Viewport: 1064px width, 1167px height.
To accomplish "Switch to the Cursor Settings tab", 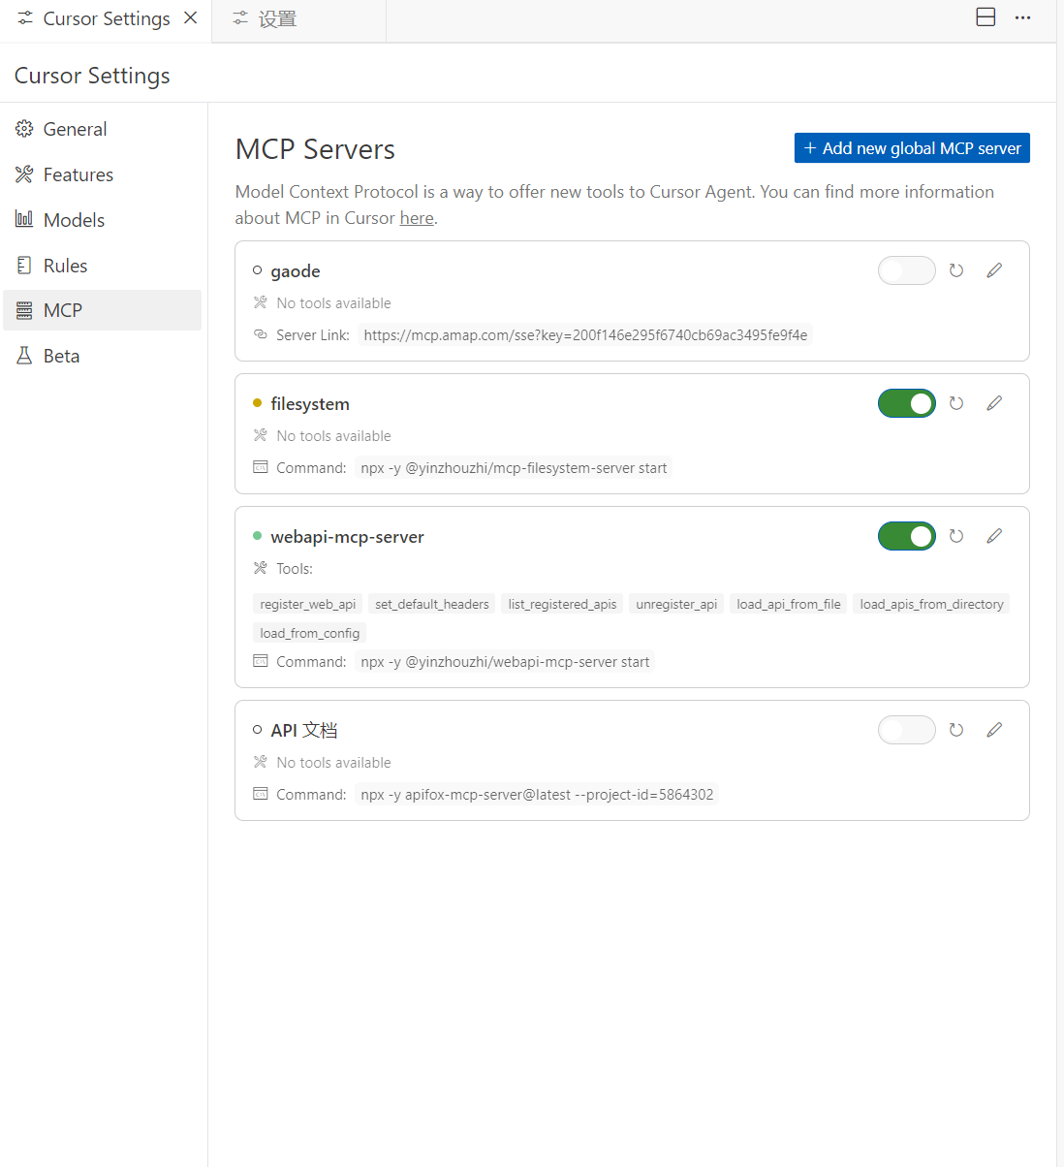I will click(106, 19).
